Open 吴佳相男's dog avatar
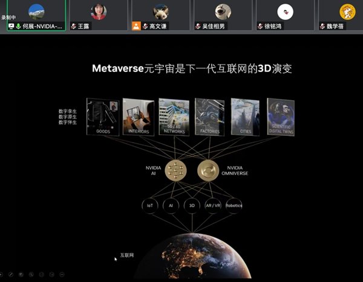The height and width of the screenshot is (282, 363). (223, 11)
